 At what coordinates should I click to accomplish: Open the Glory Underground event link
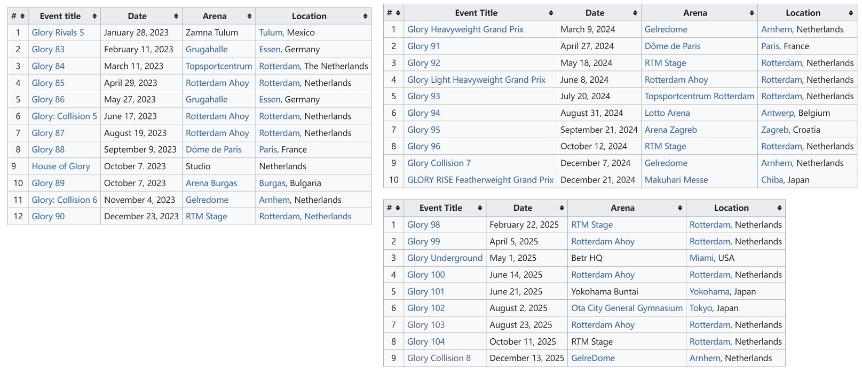pyautogui.click(x=444, y=258)
